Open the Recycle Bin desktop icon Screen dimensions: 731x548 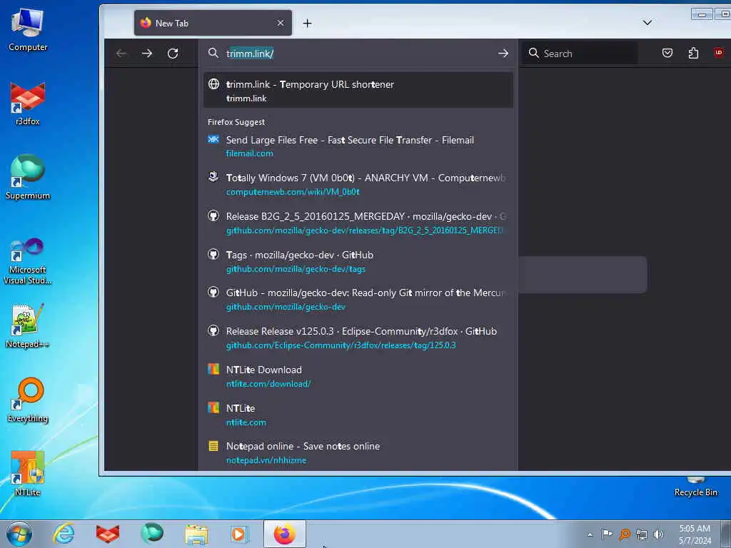pyautogui.click(x=695, y=487)
